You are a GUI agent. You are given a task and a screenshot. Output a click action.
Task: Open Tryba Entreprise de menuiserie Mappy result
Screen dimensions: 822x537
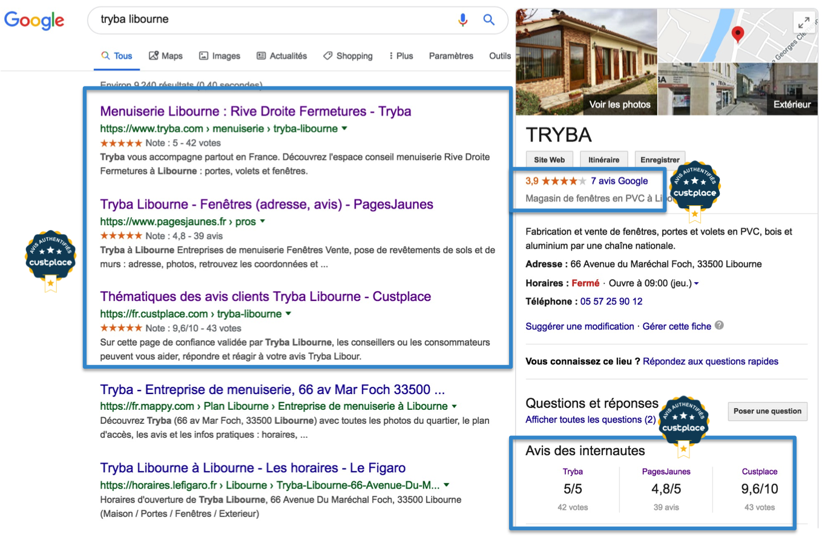coord(272,389)
